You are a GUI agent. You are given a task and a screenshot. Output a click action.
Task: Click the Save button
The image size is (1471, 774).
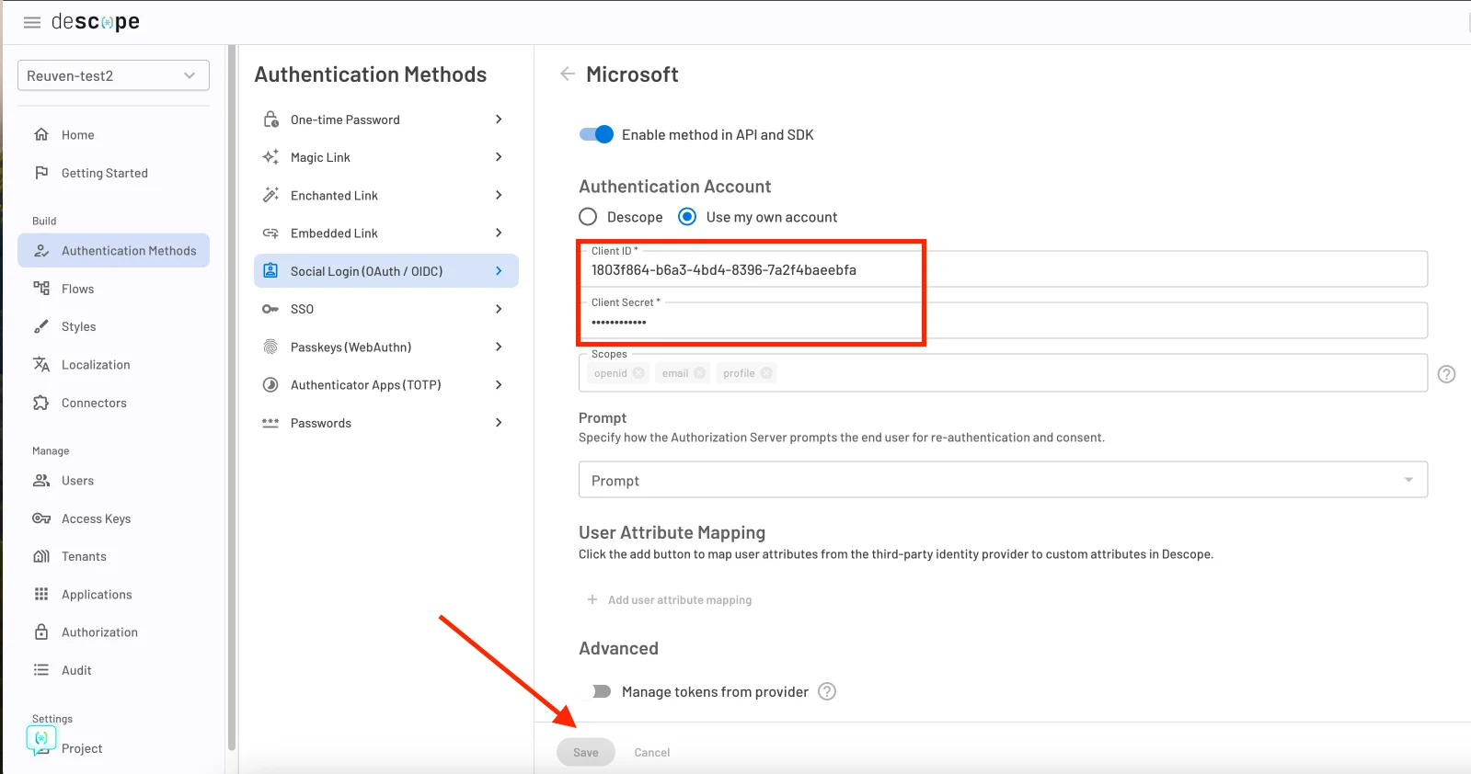[586, 752]
